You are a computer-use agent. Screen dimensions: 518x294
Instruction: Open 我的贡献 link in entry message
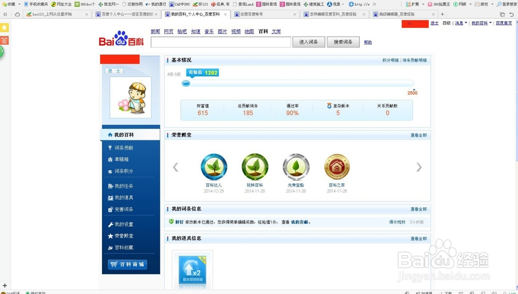click(299, 222)
